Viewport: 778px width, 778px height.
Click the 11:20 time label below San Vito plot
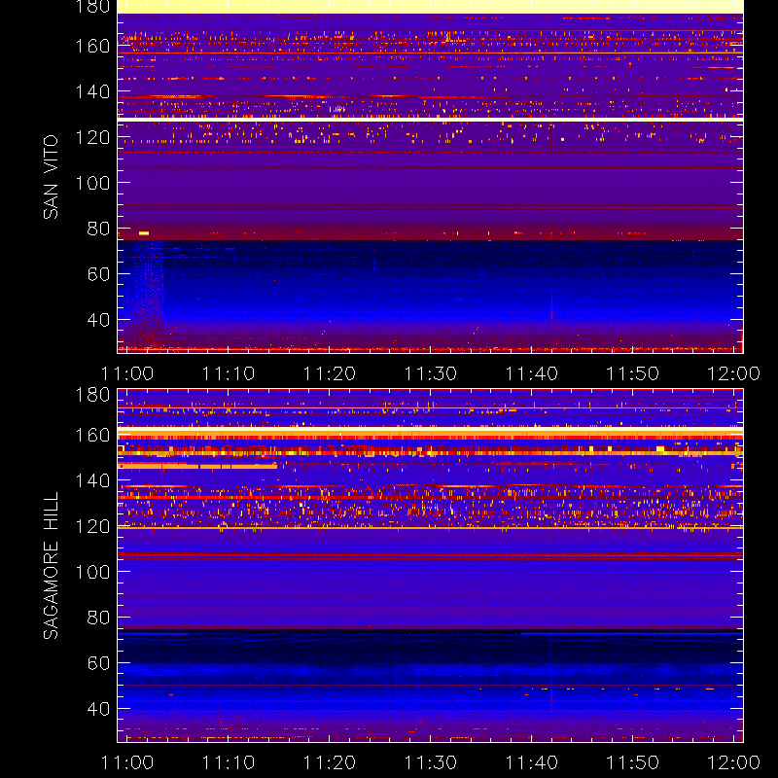click(x=330, y=373)
